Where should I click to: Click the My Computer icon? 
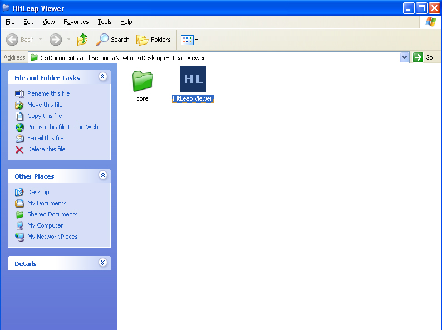pos(19,226)
